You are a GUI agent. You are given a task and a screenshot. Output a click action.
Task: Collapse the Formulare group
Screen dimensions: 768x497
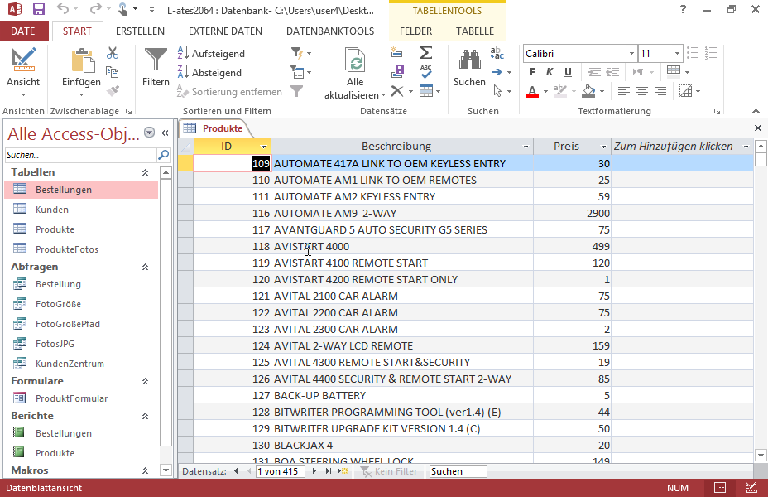pos(145,381)
